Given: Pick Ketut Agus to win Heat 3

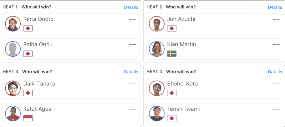Looking at the screenshot, I should 70,114.
